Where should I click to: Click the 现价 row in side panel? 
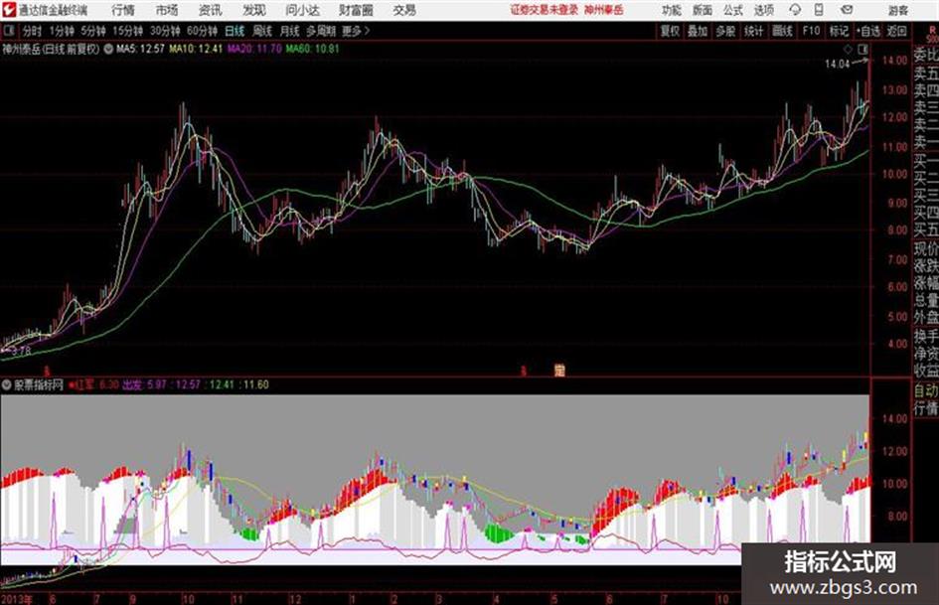(x=926, y=249)
